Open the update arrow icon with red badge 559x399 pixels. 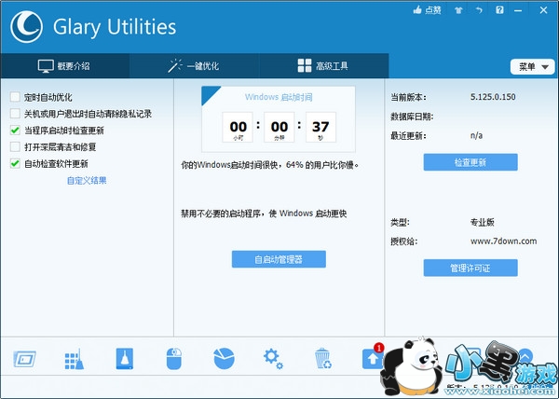coord(373,358)
